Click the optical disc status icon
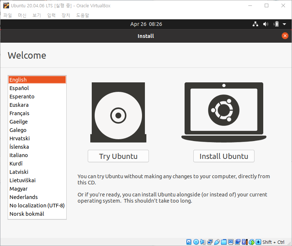 [x=196, y=242]
